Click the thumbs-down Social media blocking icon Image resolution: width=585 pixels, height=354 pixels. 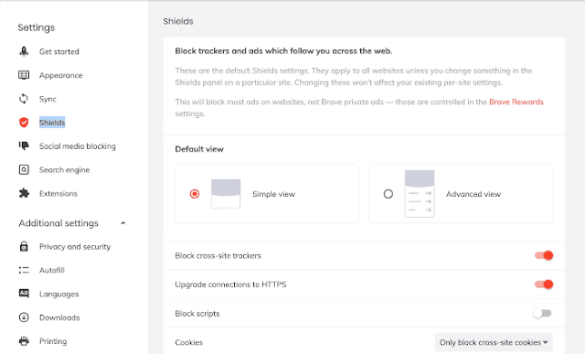(24, 146)
